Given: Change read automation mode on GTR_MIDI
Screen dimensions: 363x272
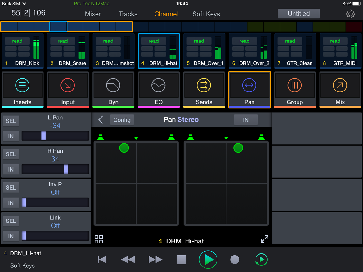Looking at the screenshot, I should coord(335,41).
